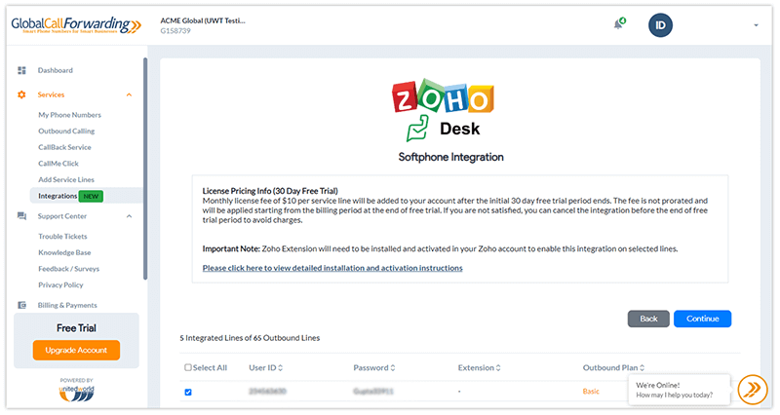Image resolution: width=780 pixels, height=415 pixels.
Task: Click the Support Center chat icon
Action: 21,216
